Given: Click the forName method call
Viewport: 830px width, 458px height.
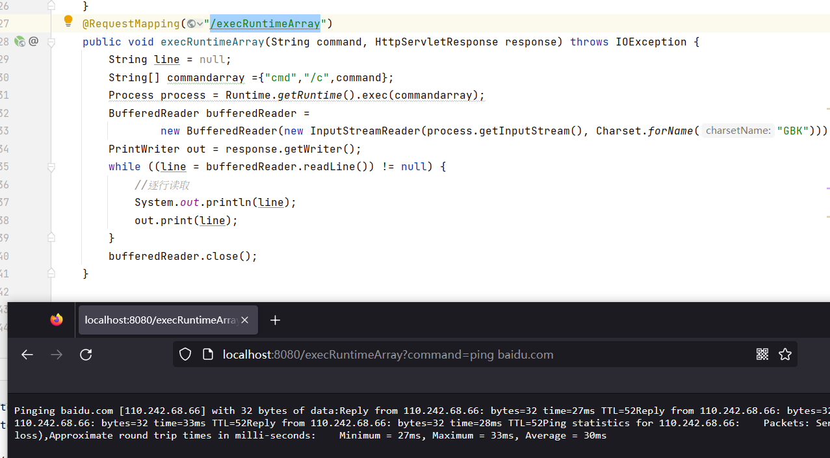Looking at the screenshot, I should pos(671,131).
